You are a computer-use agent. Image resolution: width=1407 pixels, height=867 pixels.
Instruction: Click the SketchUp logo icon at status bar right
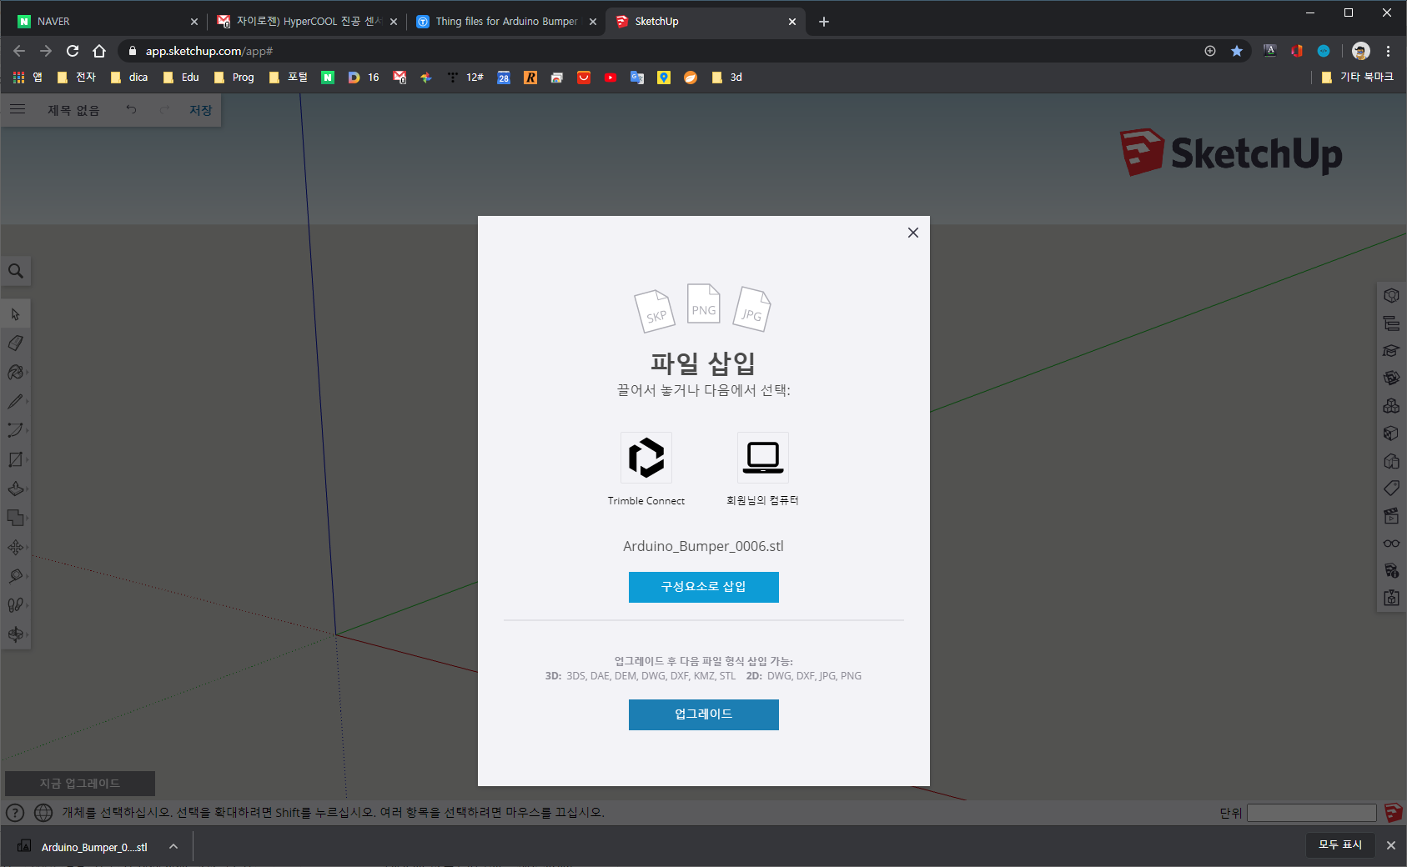point(1393,812)
